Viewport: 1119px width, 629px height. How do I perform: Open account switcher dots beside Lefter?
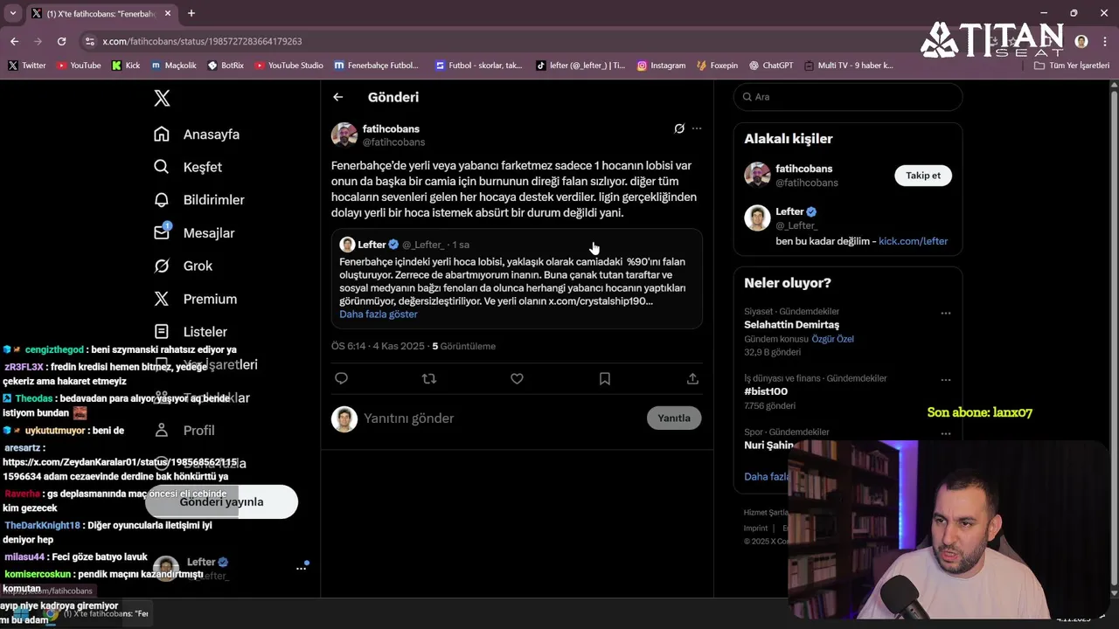(302, 568)
